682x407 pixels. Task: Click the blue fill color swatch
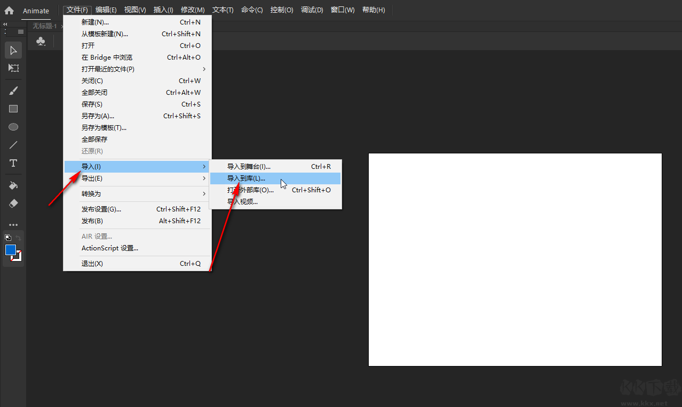(x=10, y=249)
